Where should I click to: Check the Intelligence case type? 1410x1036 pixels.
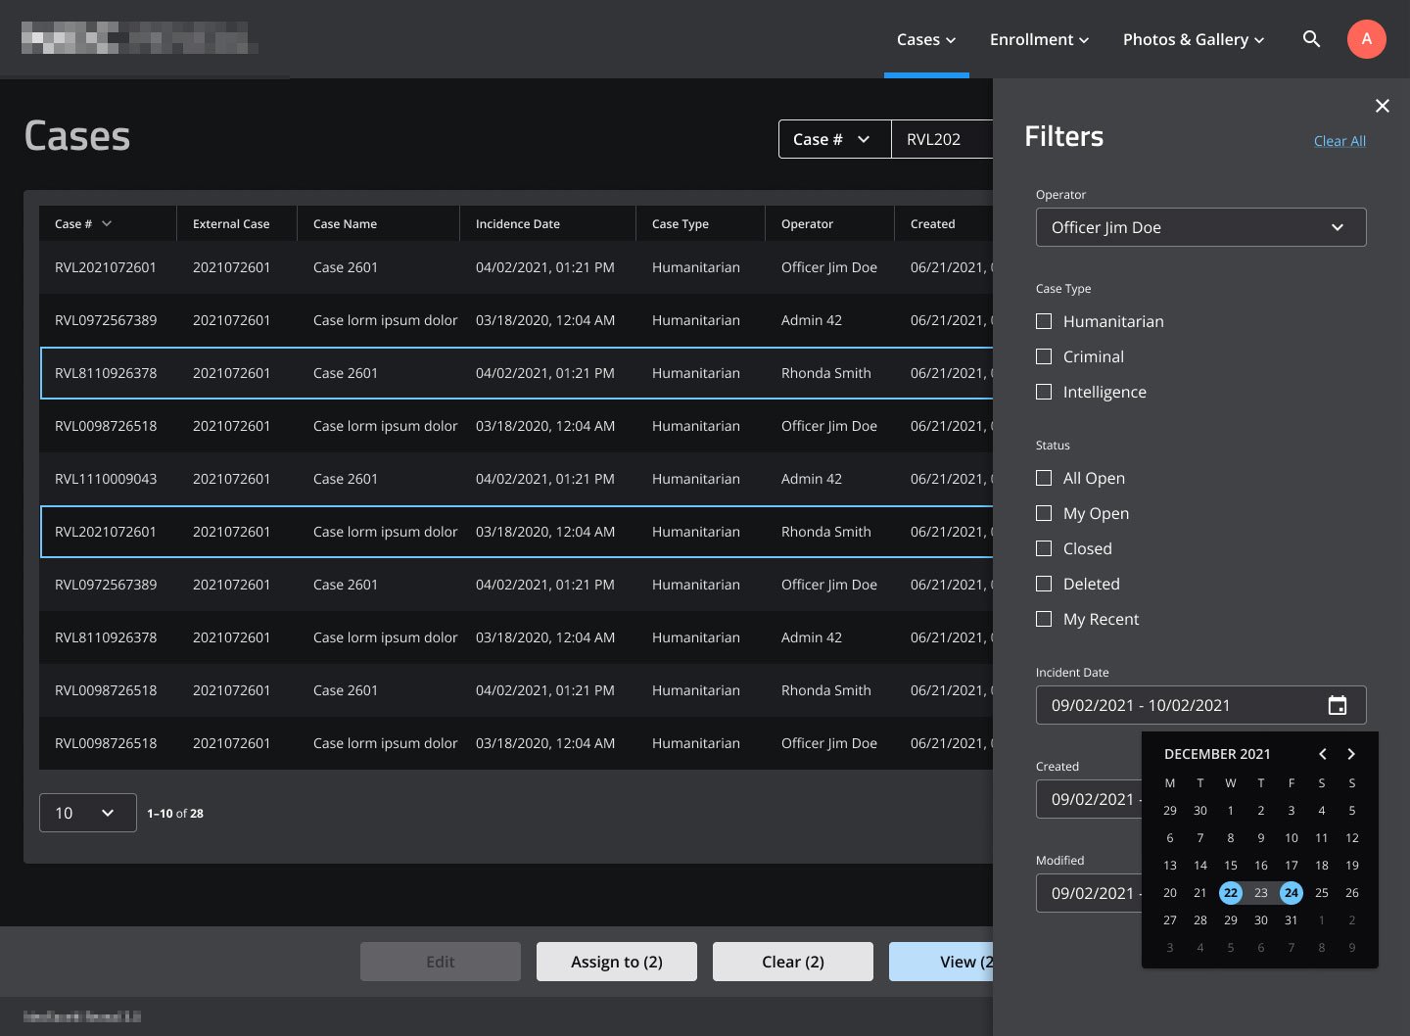coord(1044,392)
